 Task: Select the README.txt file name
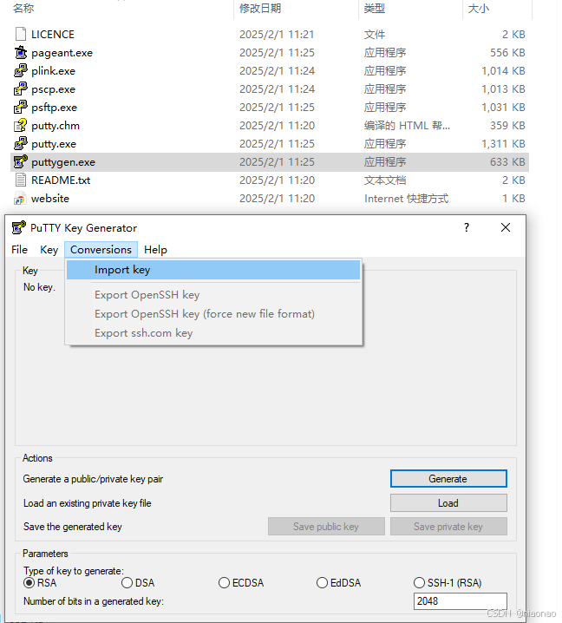tap(61, 180)
